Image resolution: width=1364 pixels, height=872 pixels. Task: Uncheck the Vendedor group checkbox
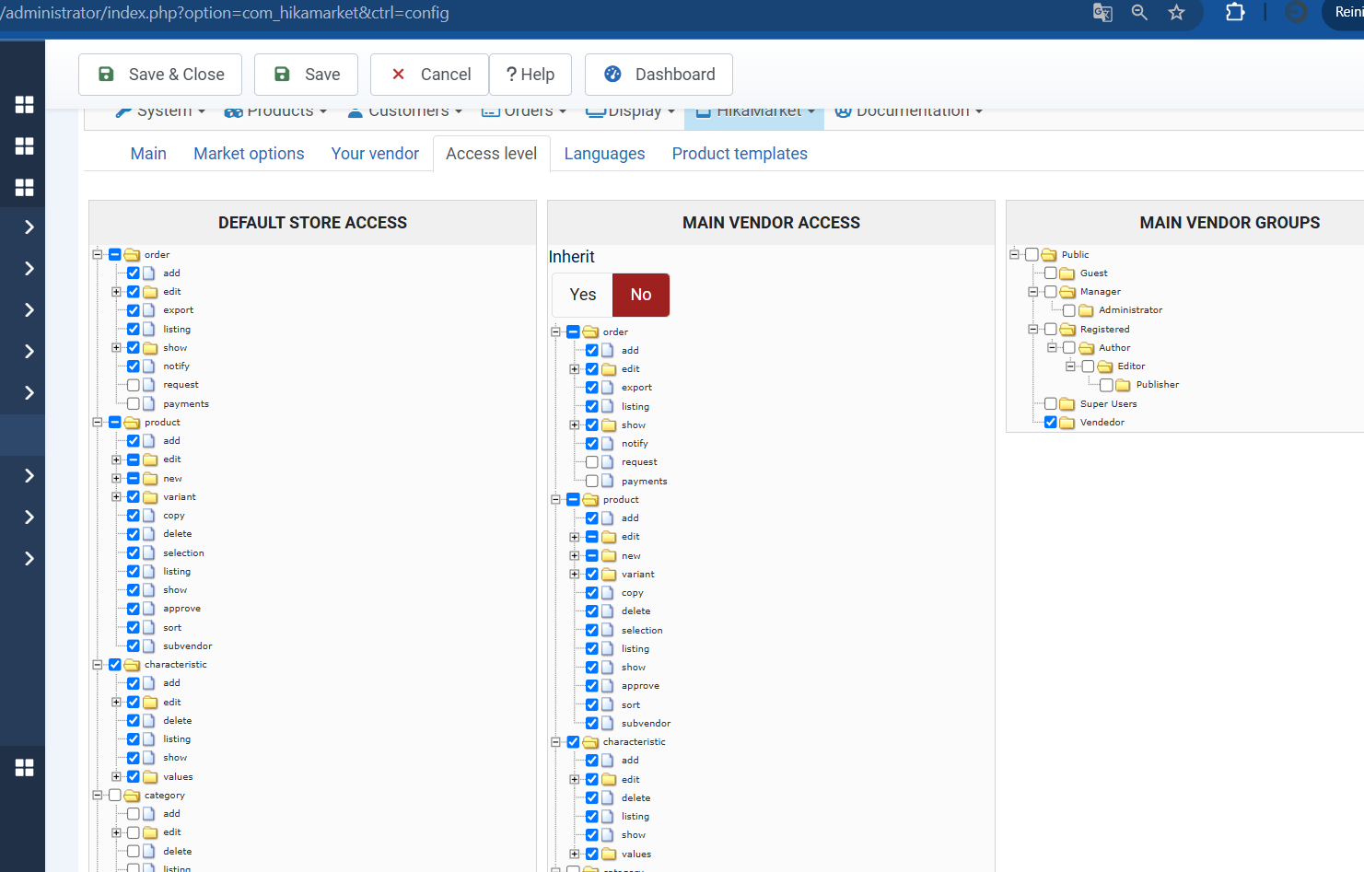point(1051,423)
